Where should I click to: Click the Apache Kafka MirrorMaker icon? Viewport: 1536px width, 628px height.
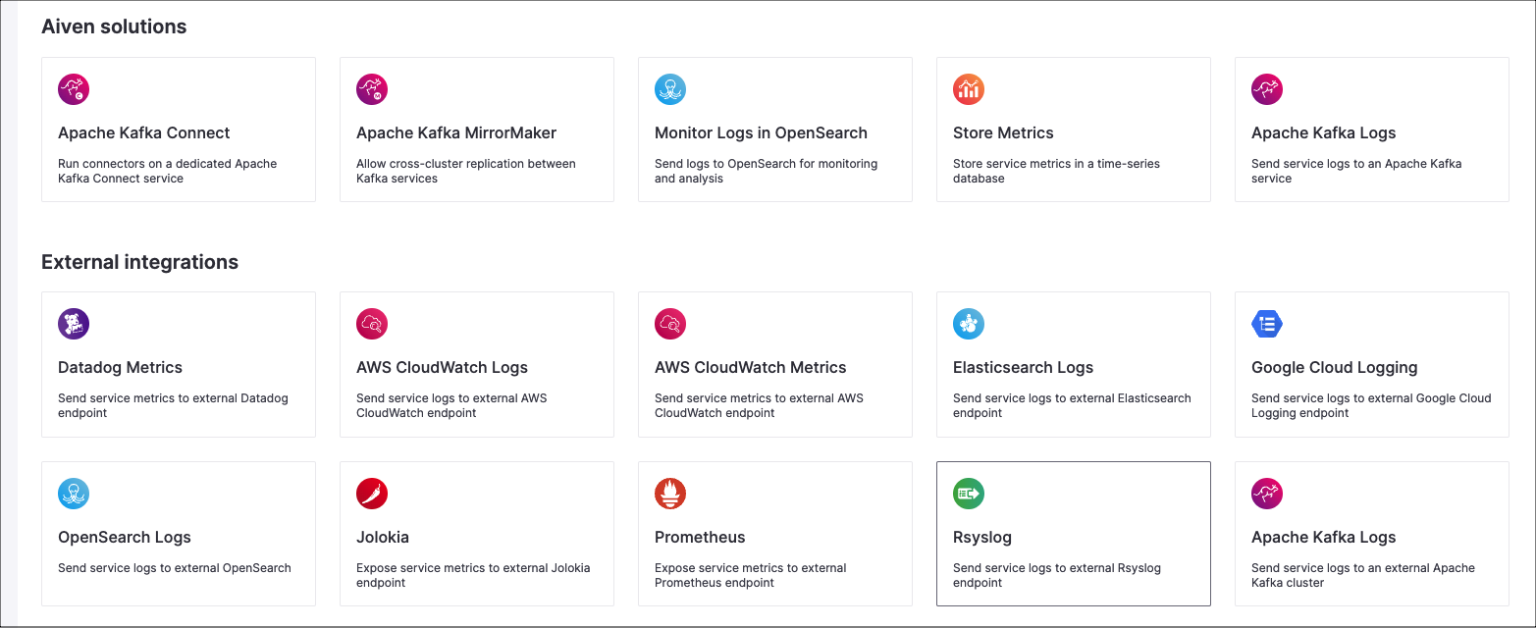372,88
